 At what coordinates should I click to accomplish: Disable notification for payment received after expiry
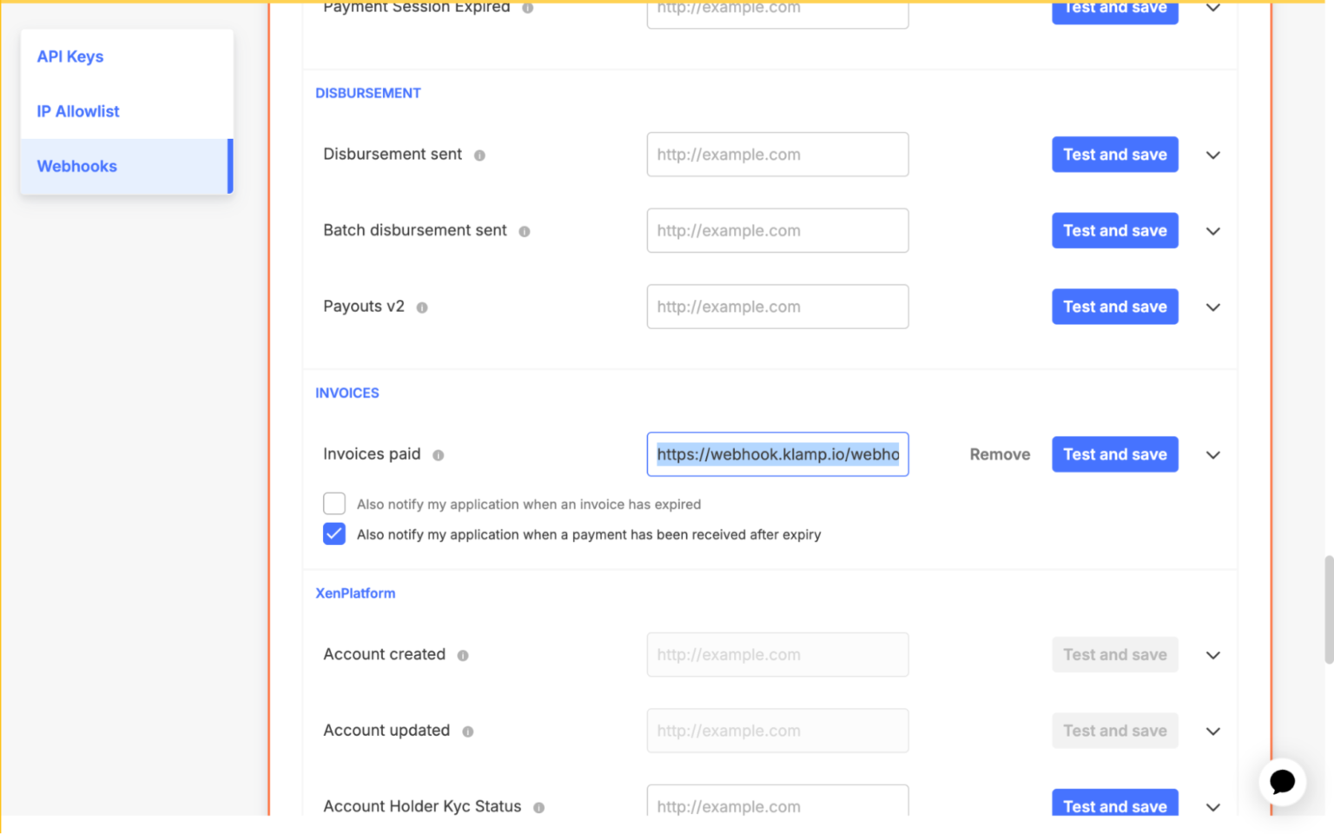click(334, 533)
